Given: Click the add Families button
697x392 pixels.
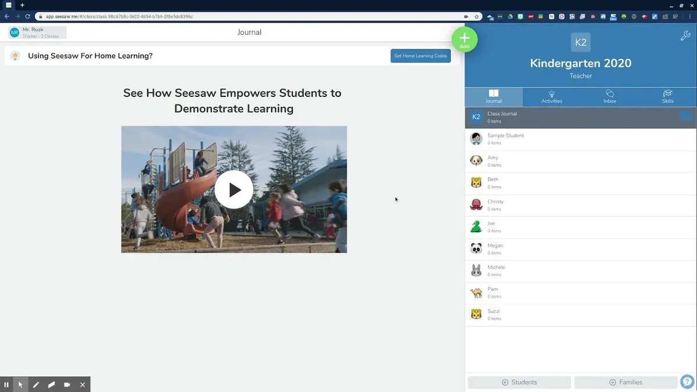Looking at the screenshot, I should point(626,382).
